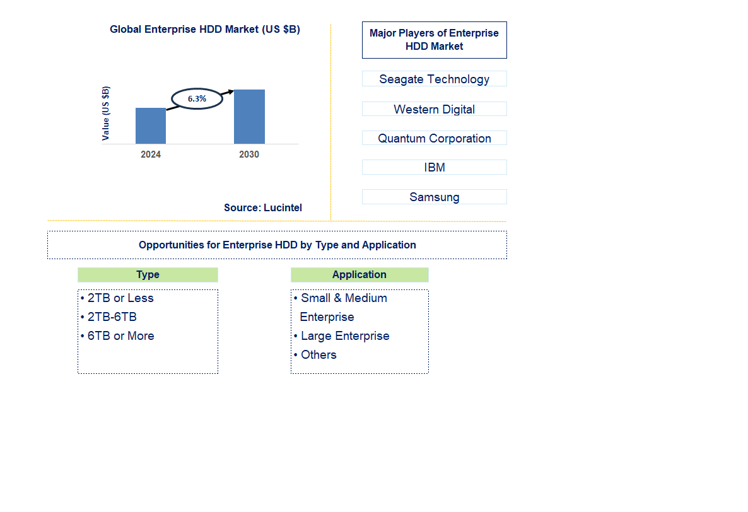Select the Type header
This screenshot has height=512, width=748.
[x=148, y=275]
